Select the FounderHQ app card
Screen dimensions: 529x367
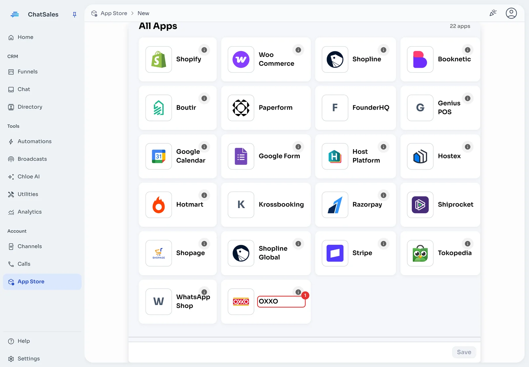355,108
